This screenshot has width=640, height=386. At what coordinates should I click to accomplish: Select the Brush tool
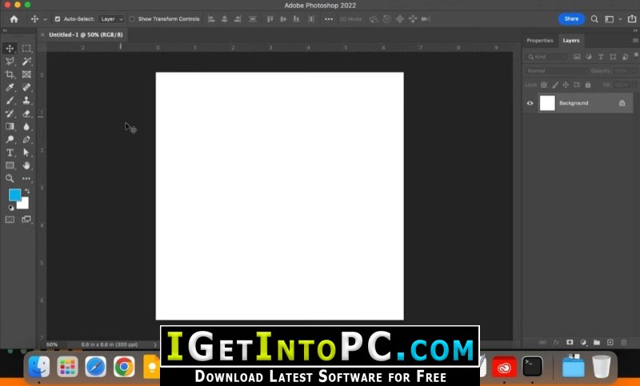[10, 100]
